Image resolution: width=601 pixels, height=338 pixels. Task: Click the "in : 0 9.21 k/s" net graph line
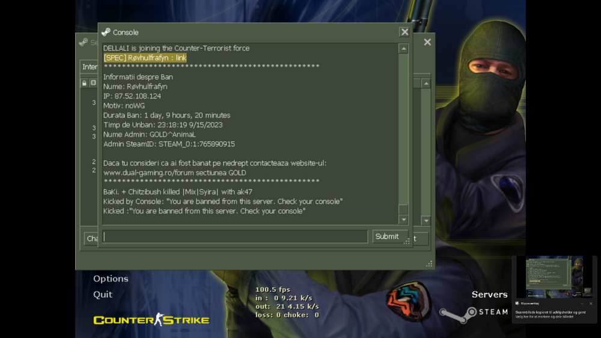click(284, 298)
